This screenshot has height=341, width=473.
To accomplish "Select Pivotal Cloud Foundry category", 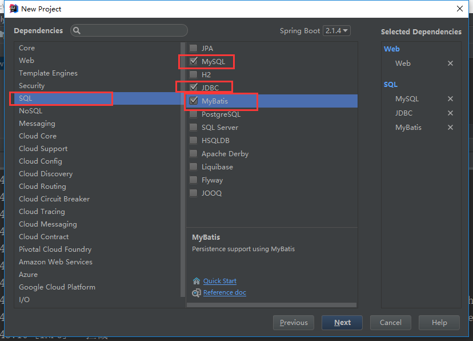I will 97,249.
